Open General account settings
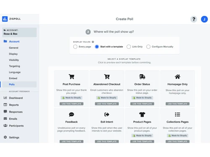Image resolution: width=210 pixels, height=157 pixels. pos(13,48)
